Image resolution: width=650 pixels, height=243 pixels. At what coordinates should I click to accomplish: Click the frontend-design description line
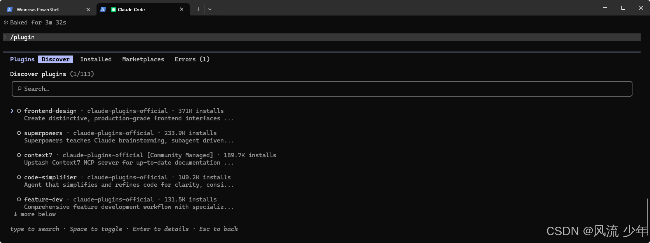pyautogui.click(x=129, y=118)
